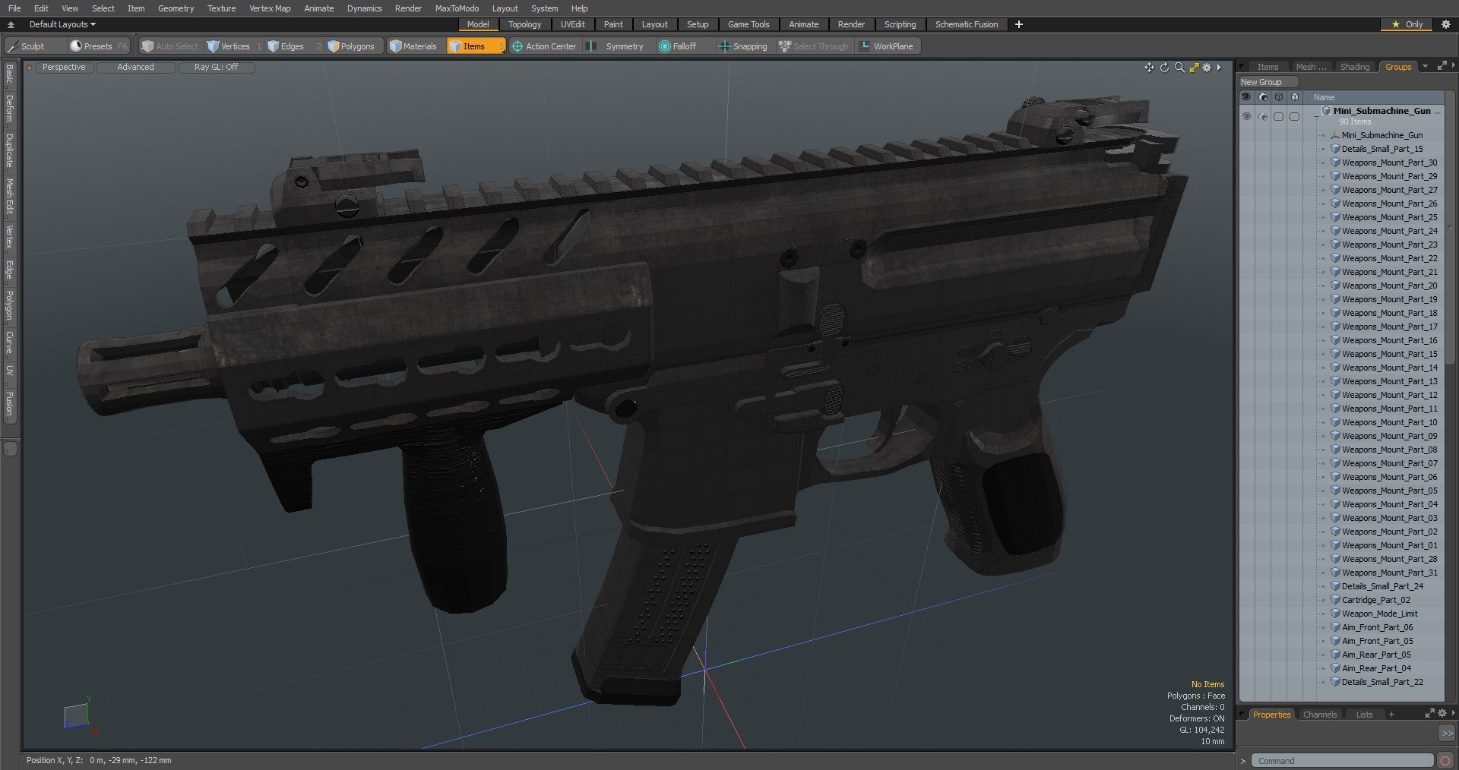Open the MaxToModo menu
1459x770 pixels.
457,8
